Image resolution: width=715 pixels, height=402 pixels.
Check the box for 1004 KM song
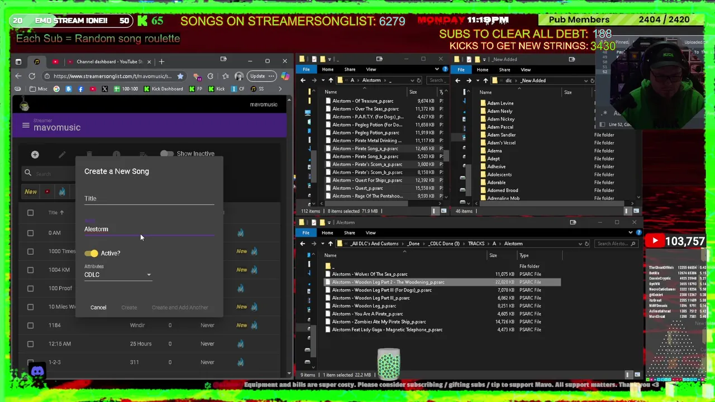[x=31, y=270]
